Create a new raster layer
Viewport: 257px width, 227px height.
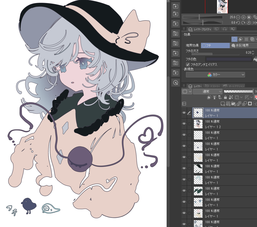[x=223, y=104]
